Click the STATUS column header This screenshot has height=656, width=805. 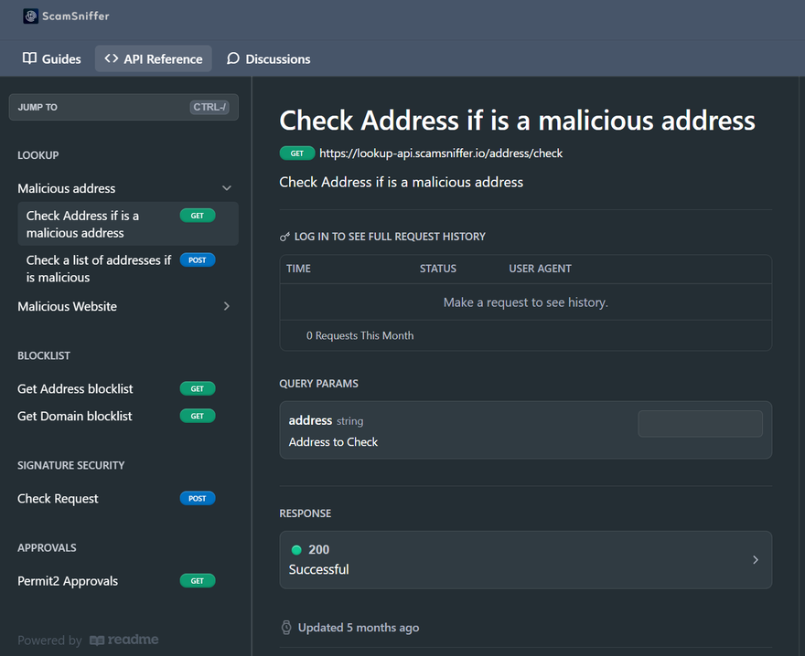(438, 269)
